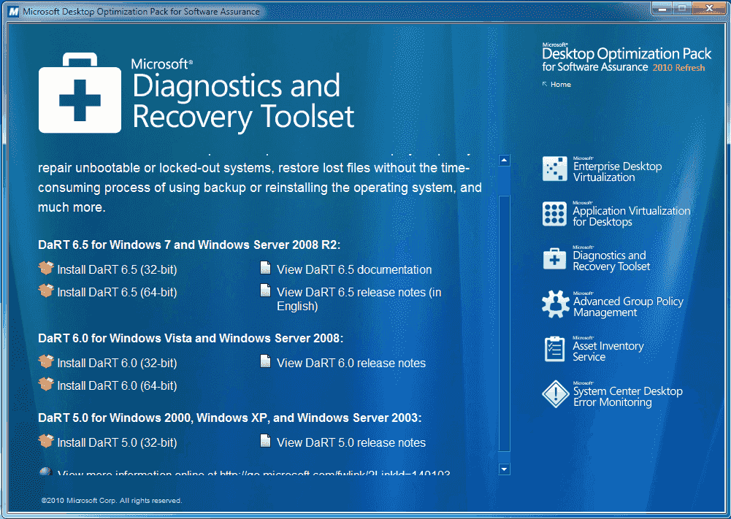Click the MDOP app icon in title bar

(13, 11)
